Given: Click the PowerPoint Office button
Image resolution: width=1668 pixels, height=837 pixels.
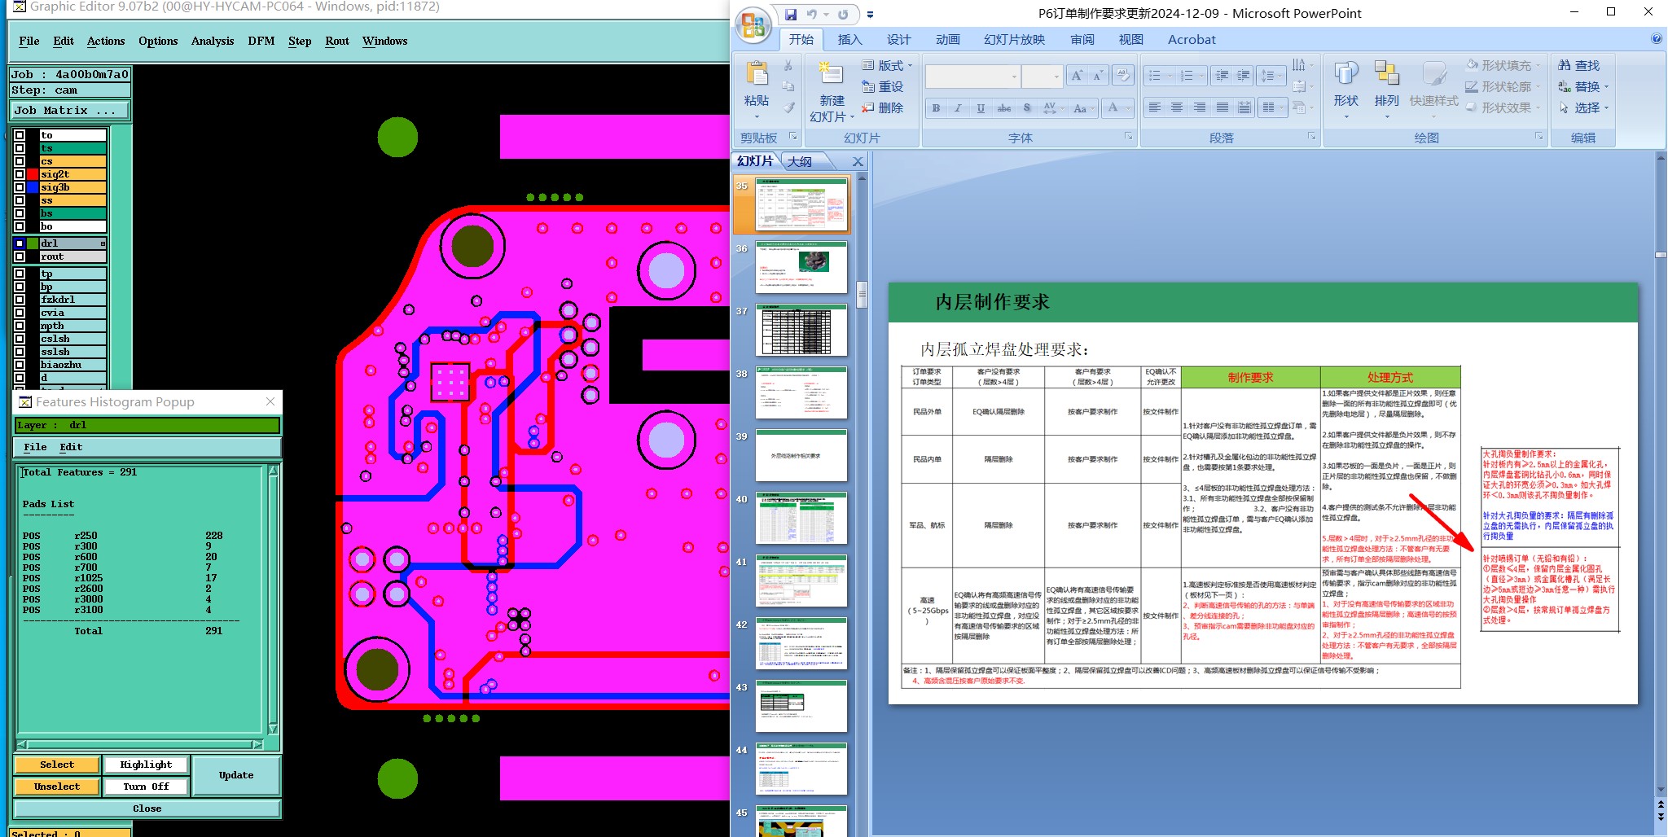Looking at the screenshot, I should pyautogui.click(x=753, y=26).
